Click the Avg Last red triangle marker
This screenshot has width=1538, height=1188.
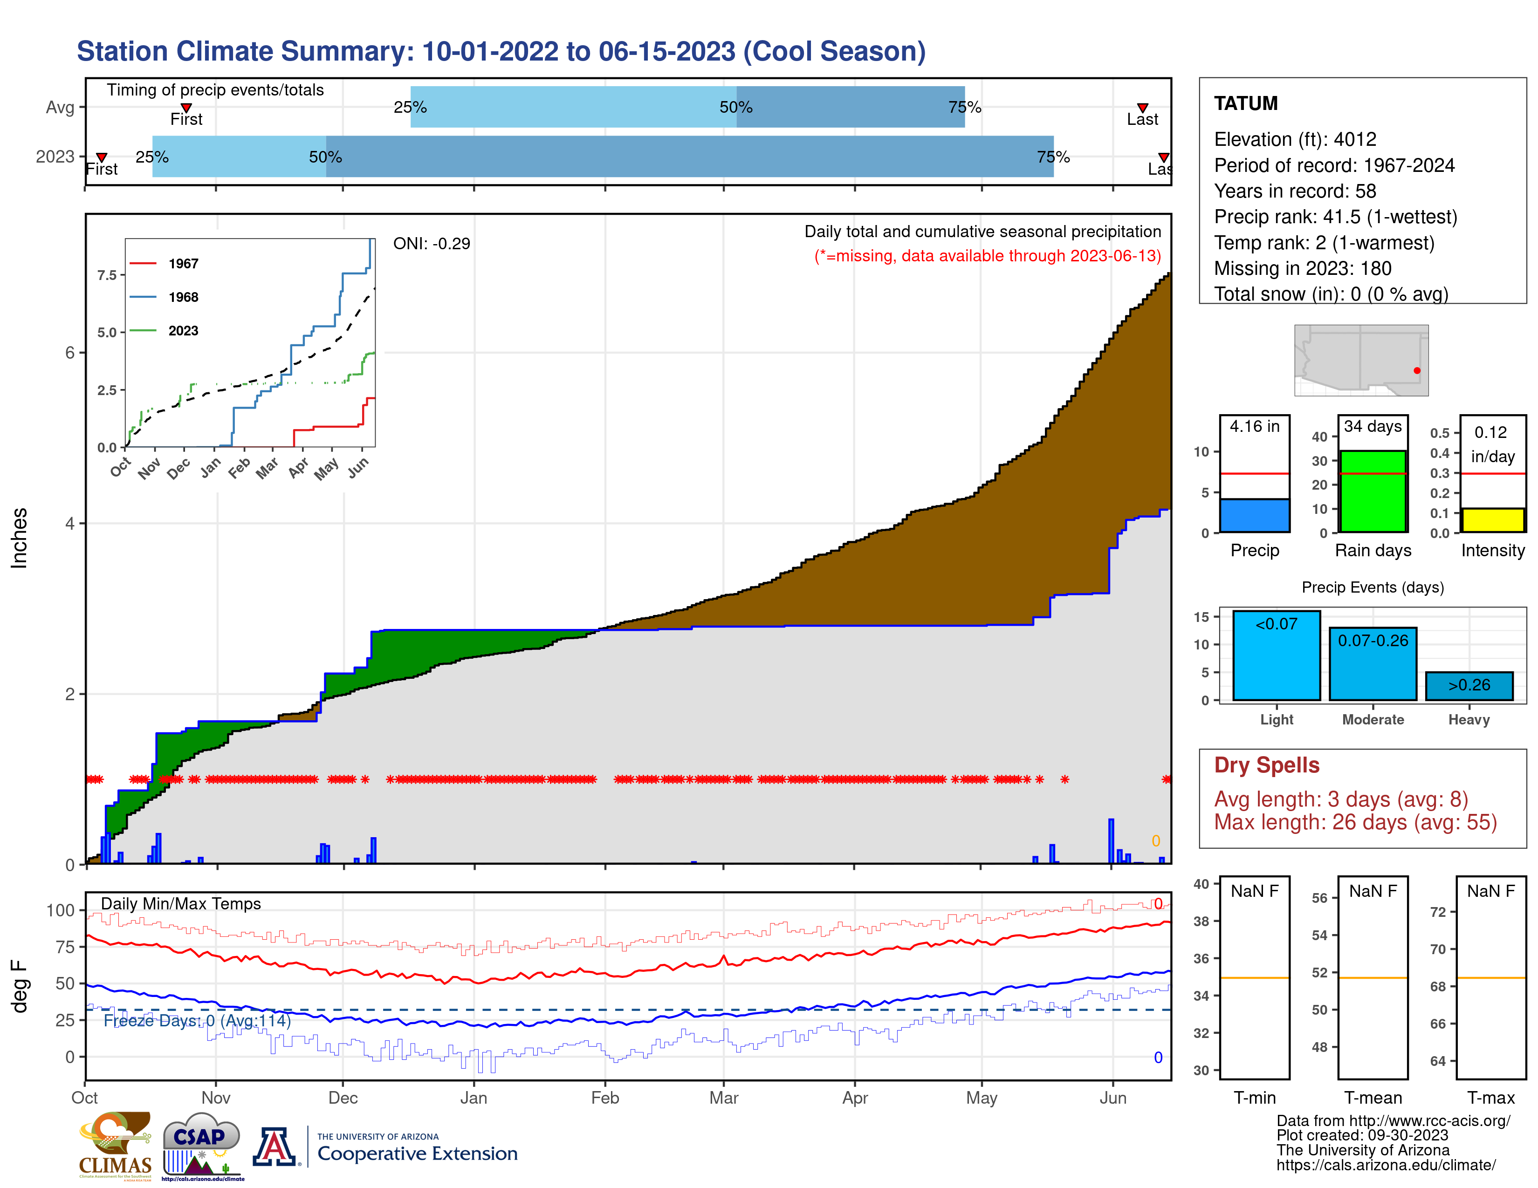(x=1142, y=108)
